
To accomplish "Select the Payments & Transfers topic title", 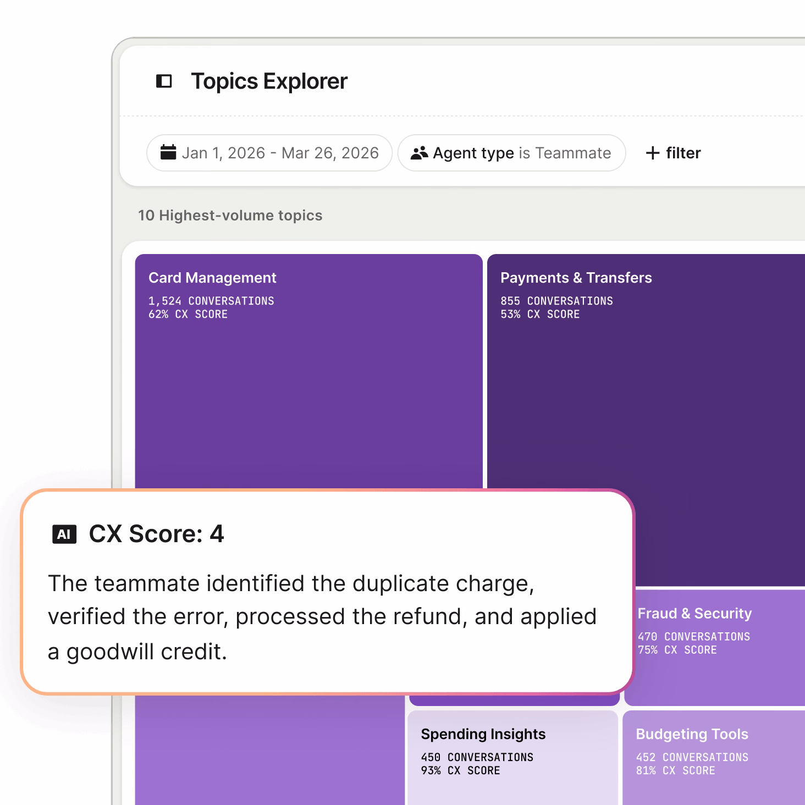I will tap(576, 278).
